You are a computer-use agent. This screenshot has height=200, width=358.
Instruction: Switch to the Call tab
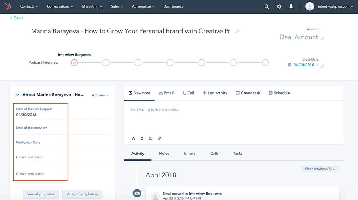[188, 93]
